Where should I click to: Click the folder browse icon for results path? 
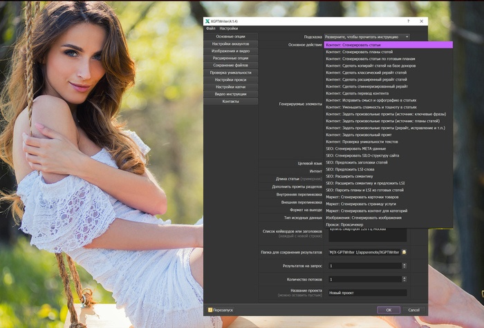tap(404, 251)
